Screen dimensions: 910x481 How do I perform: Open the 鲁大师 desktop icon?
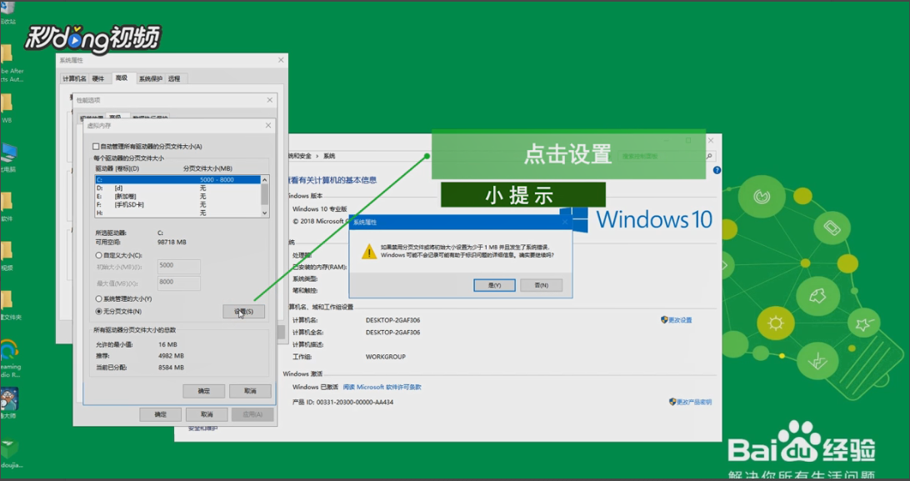point(8,403)
